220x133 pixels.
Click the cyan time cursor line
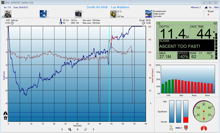pos(109,74)
